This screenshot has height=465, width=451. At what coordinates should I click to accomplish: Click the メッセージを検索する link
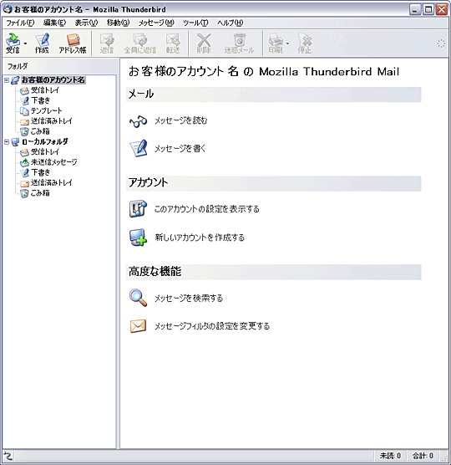[189, 298]
